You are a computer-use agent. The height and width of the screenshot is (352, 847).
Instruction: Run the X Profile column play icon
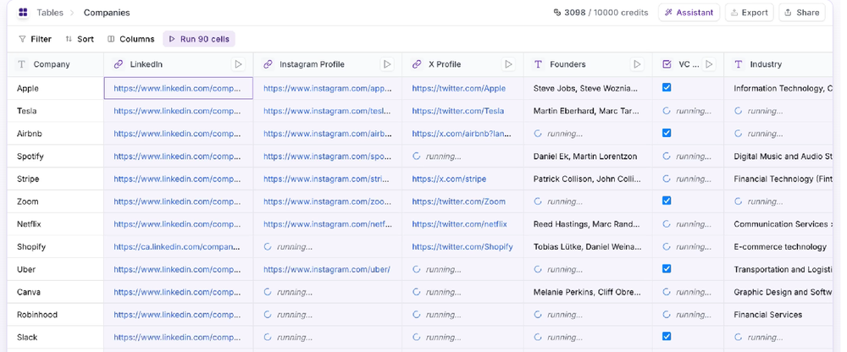tap(509, 64)
